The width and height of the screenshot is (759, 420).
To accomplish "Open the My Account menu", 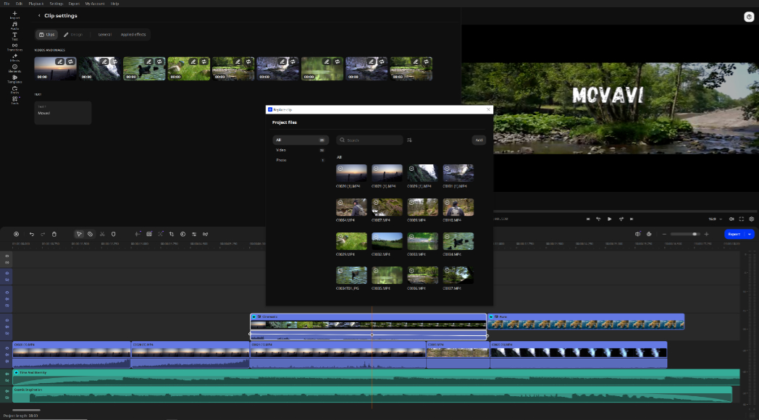I will (x=95, y=4).
